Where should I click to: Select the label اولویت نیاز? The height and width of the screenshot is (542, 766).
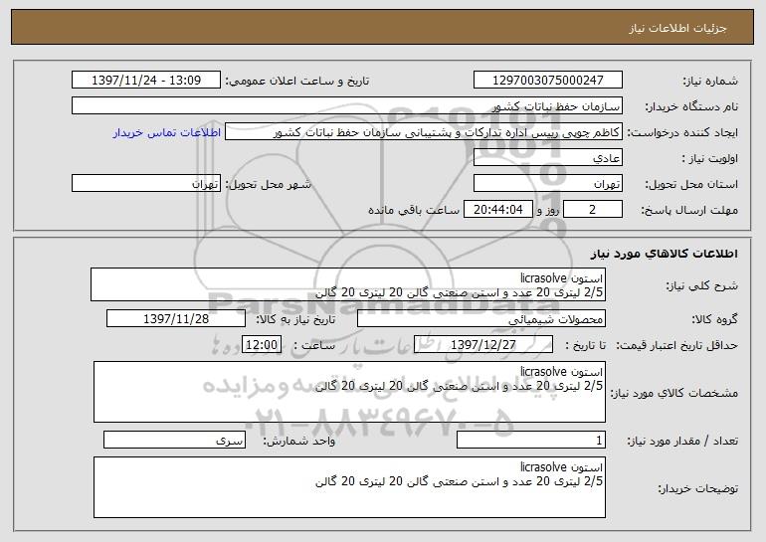(x=710, y=158)
